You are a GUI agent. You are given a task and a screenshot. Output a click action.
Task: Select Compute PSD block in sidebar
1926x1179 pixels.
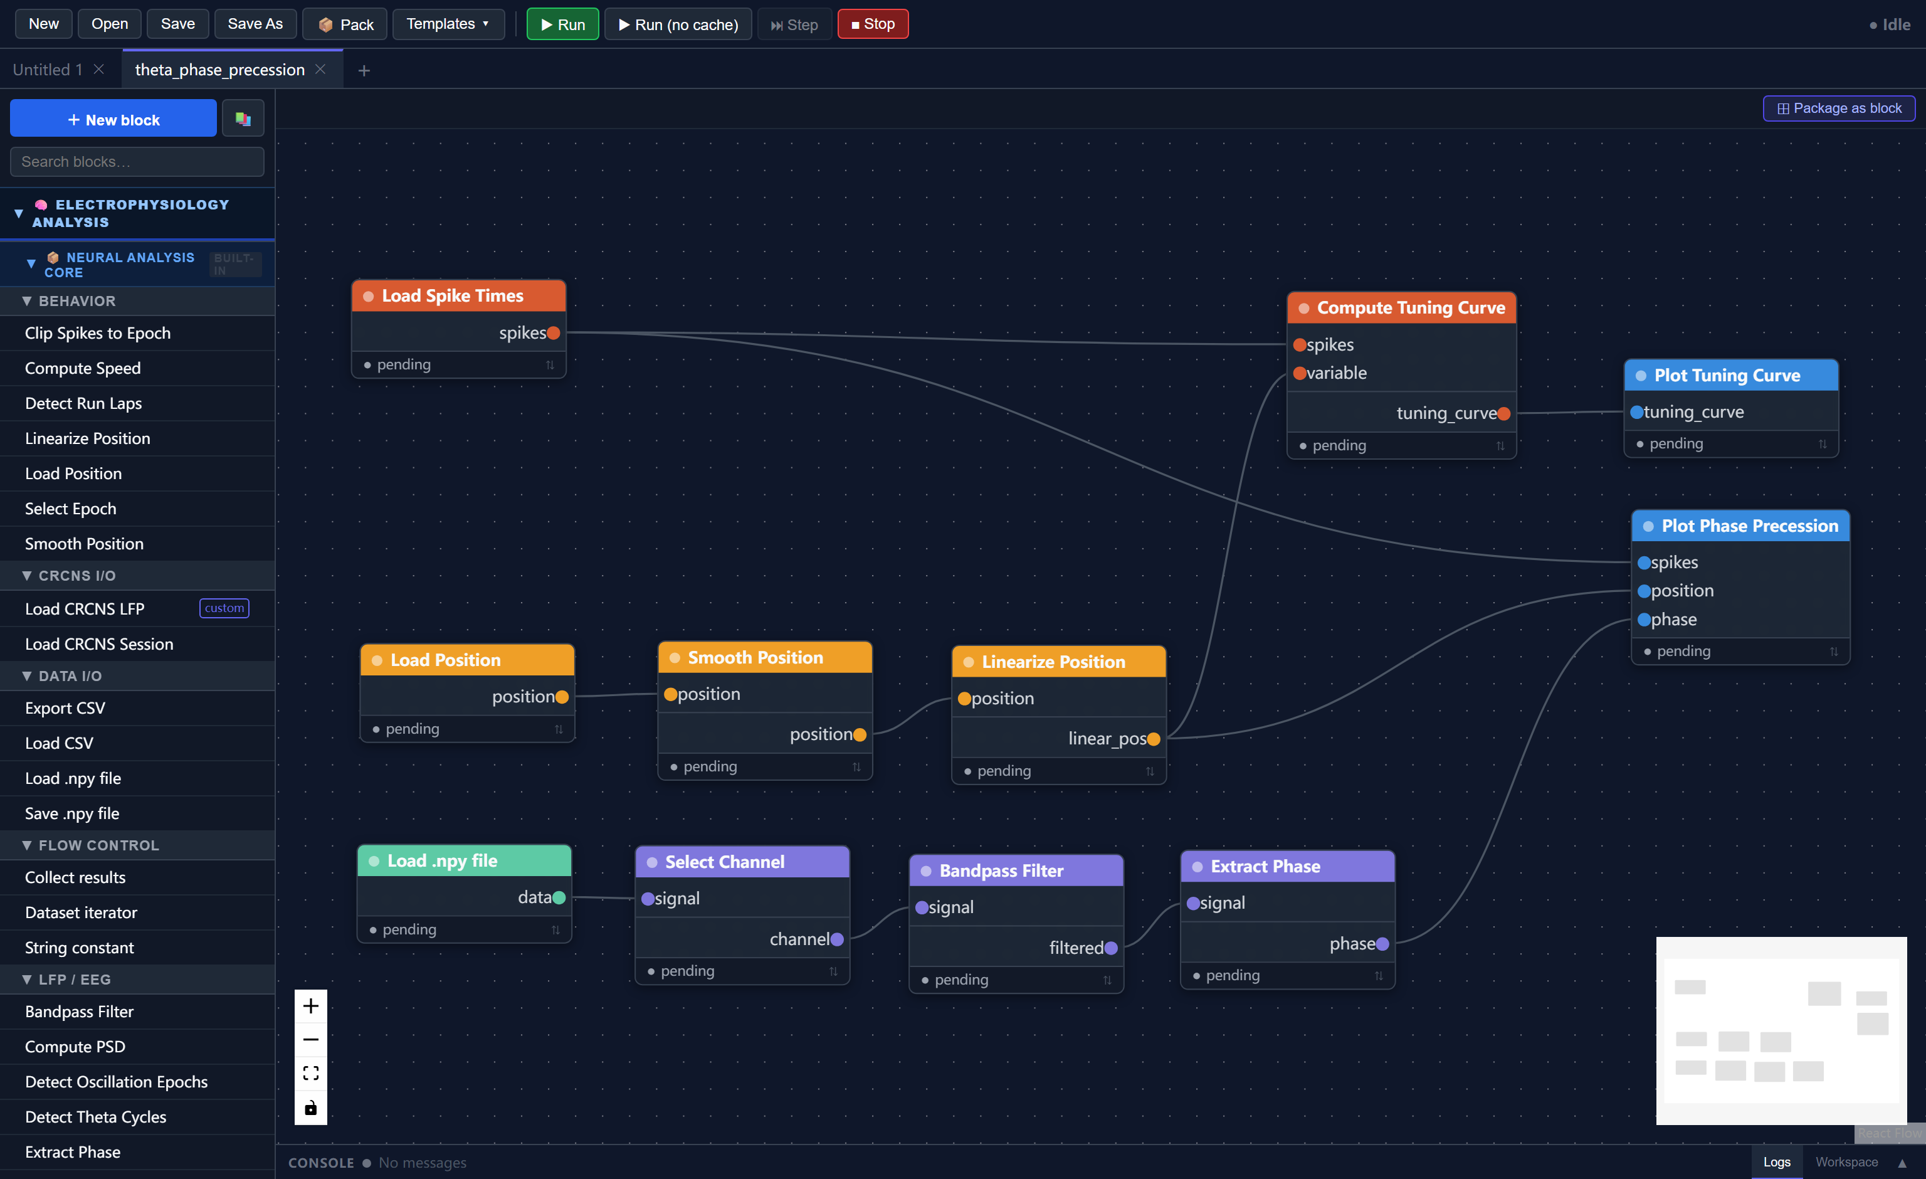pos(137,1047)
